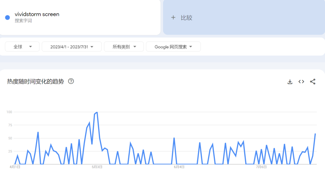
Task: Click the 7月6日 date label
Action: 261,167
